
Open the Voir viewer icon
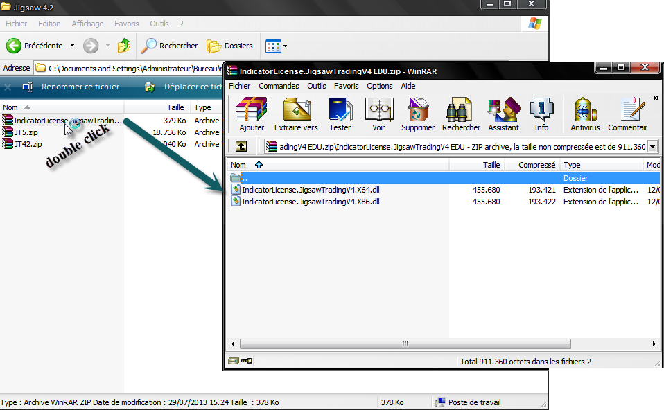379,114
